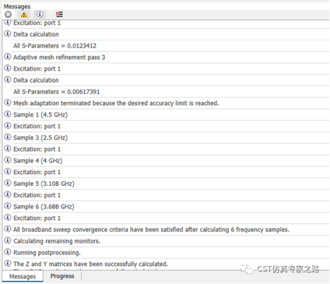Click info icon beside Sample 6 (3.688 GHz)
This screenshot has height=284, width=330.
coord(8,206)
